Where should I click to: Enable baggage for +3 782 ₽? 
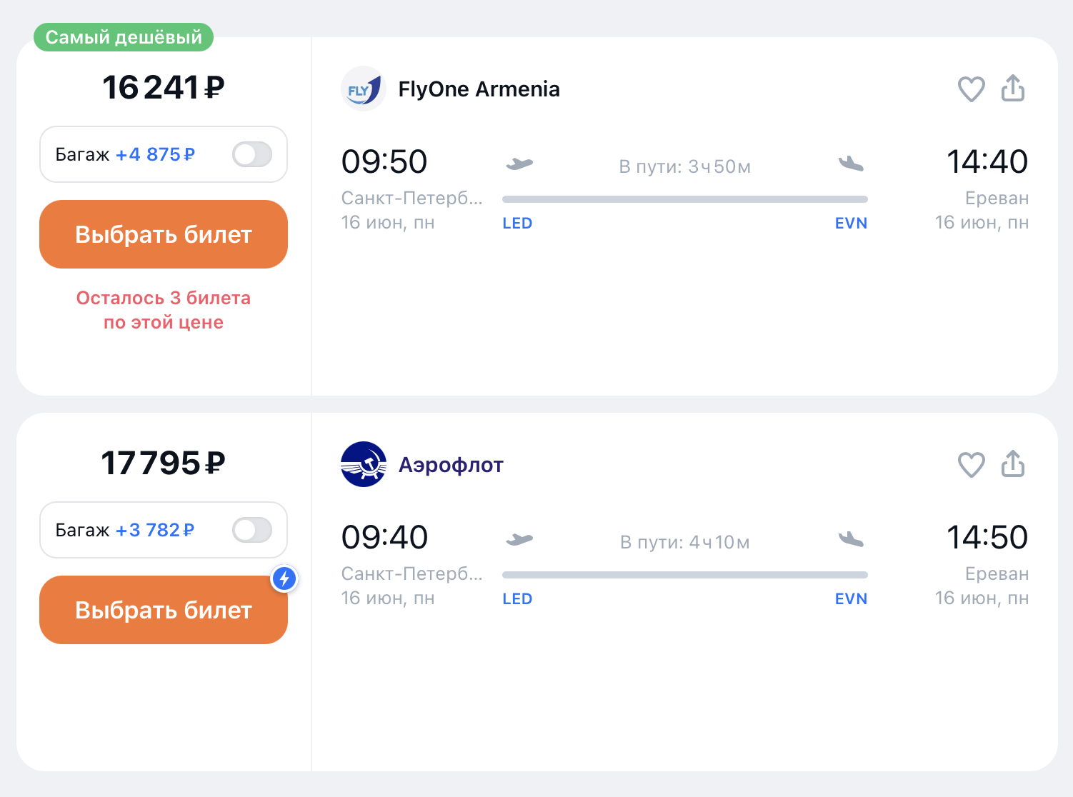(252, 530)
